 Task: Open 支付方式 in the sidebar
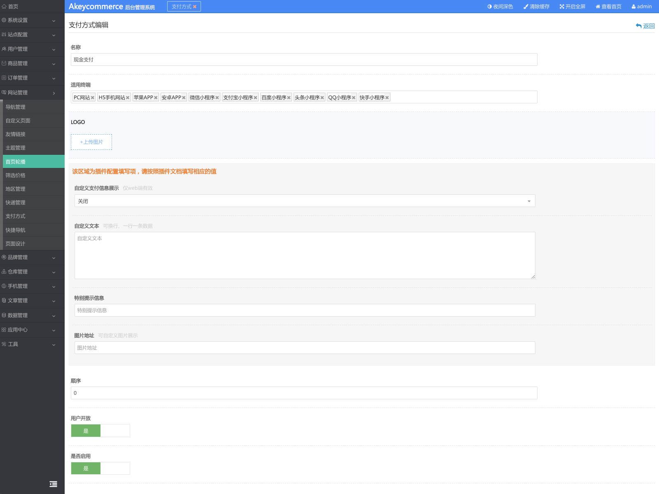(34, 216)
